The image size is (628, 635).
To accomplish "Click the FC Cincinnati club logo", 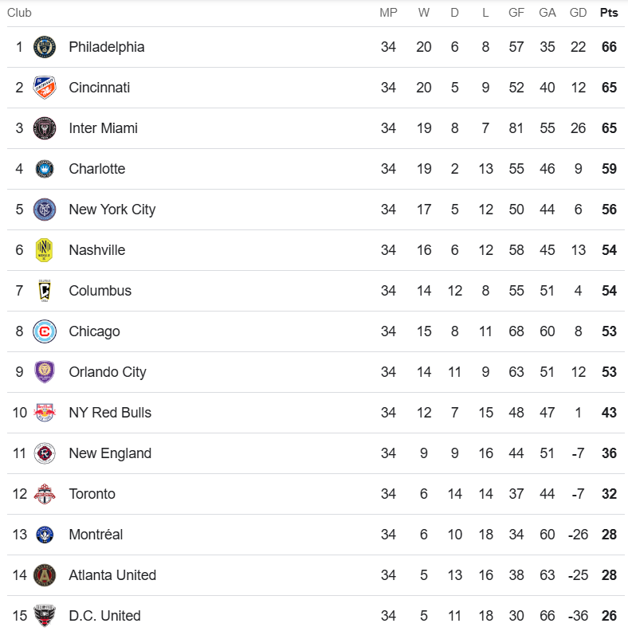I will pos(45,88).
